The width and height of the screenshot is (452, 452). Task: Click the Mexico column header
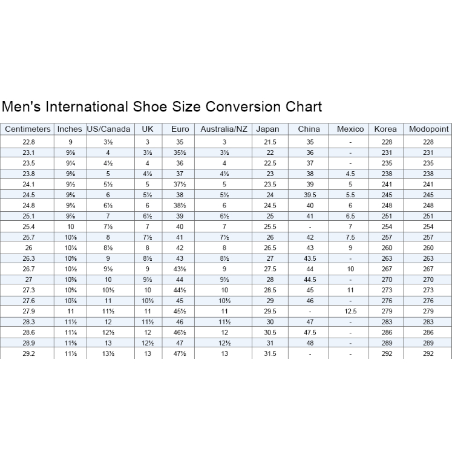[350, 129]
